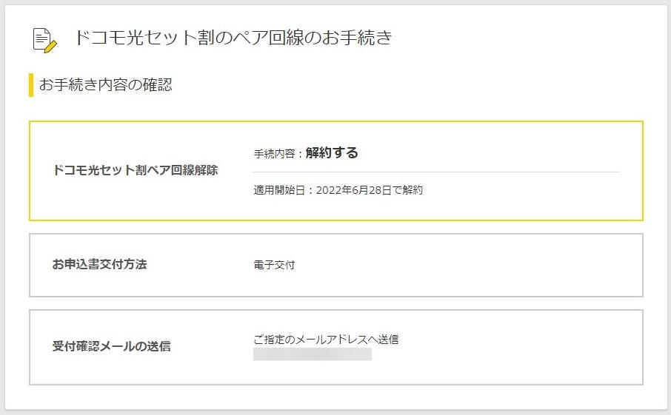Screen dimensions: 671x415
Task: Click the 電子交付 value
Action: [274, 265]
